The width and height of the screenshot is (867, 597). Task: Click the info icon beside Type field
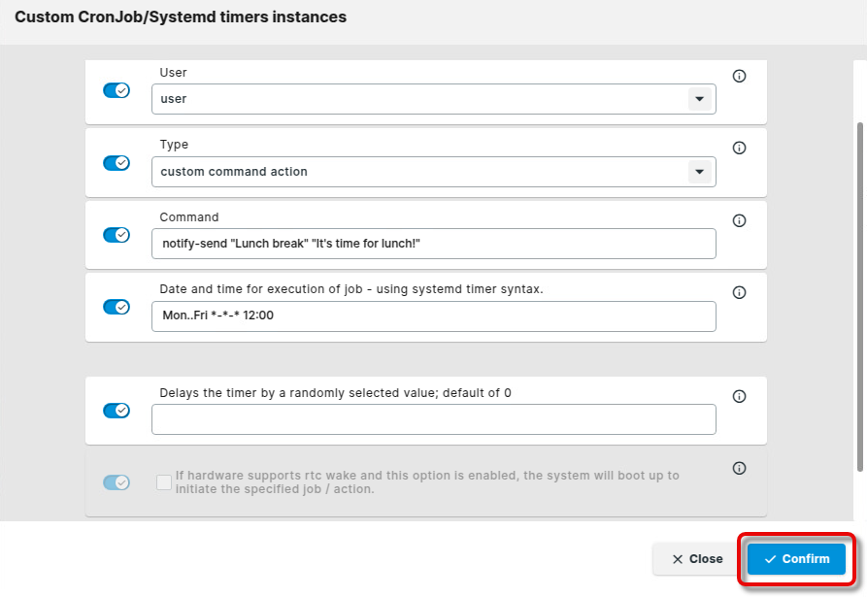tap(739, 149)
